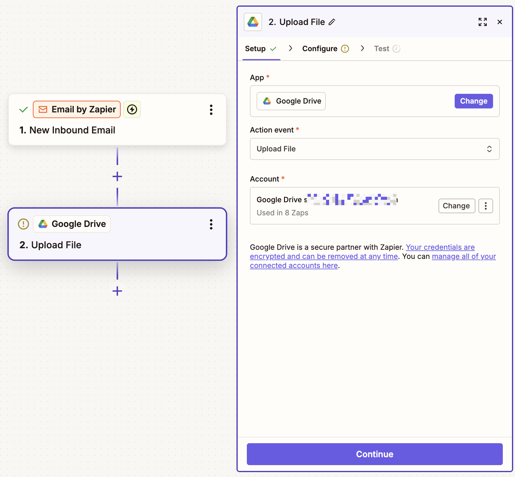The width and height of the screenshot is (515, 477).
Task: Open the three-dot menu on step 2
Action: (211, 224)
